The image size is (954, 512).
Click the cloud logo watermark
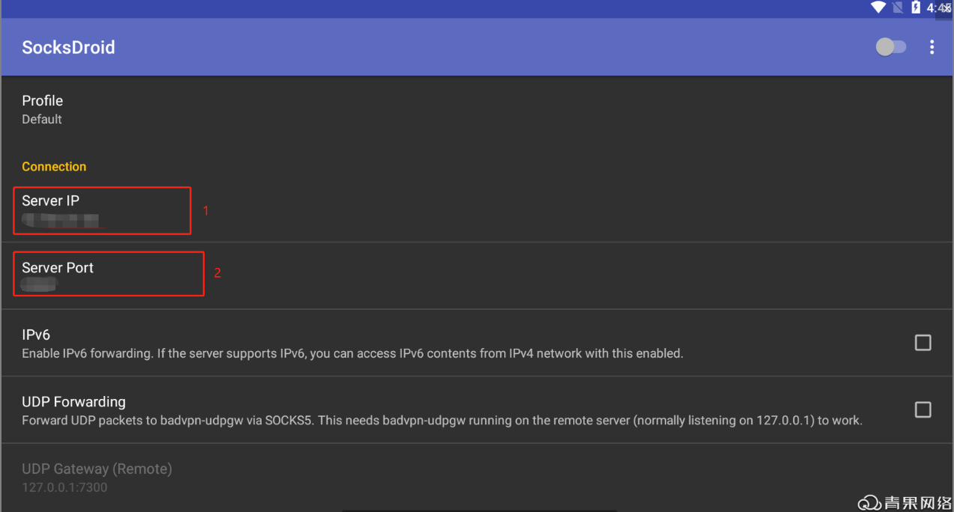pos(869,502)
